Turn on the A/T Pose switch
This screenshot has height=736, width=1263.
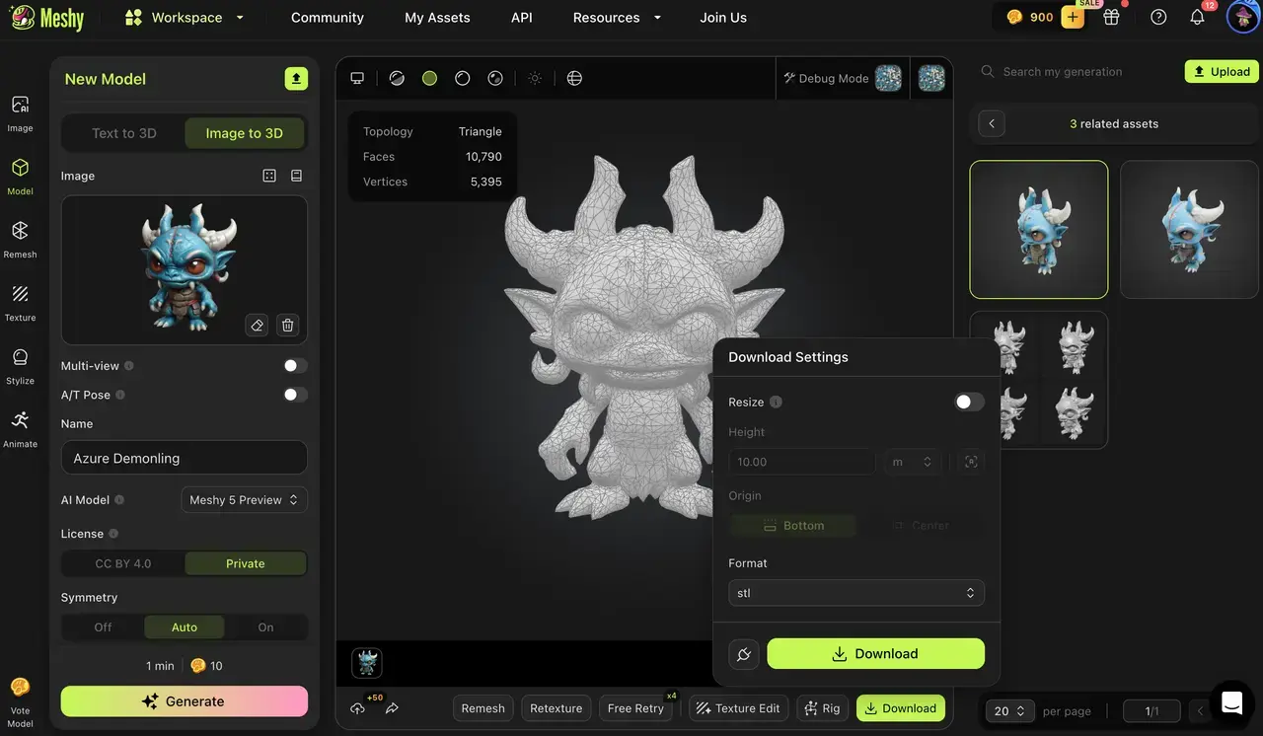click(x=295, y=395)
